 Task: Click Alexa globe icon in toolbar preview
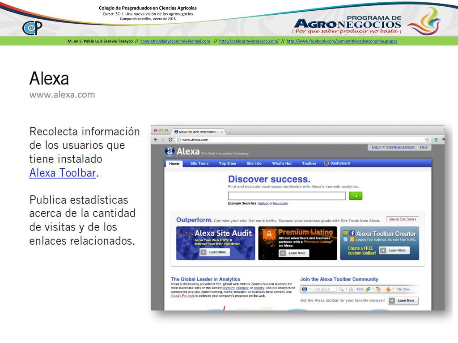[304, 289]
